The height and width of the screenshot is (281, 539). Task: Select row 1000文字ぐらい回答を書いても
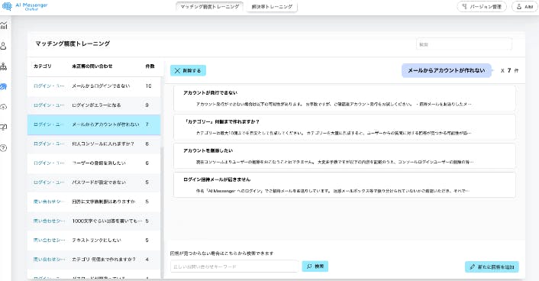coord(94,221)
